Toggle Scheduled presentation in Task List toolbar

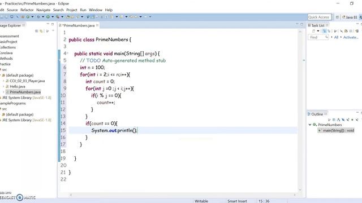point(329,31)
